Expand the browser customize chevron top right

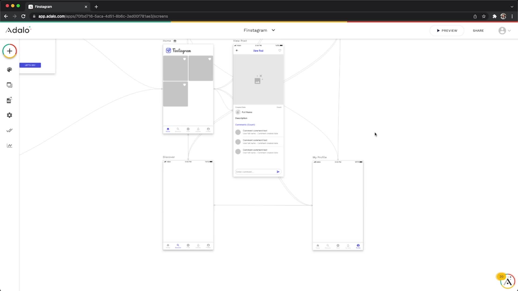[512, 6]
